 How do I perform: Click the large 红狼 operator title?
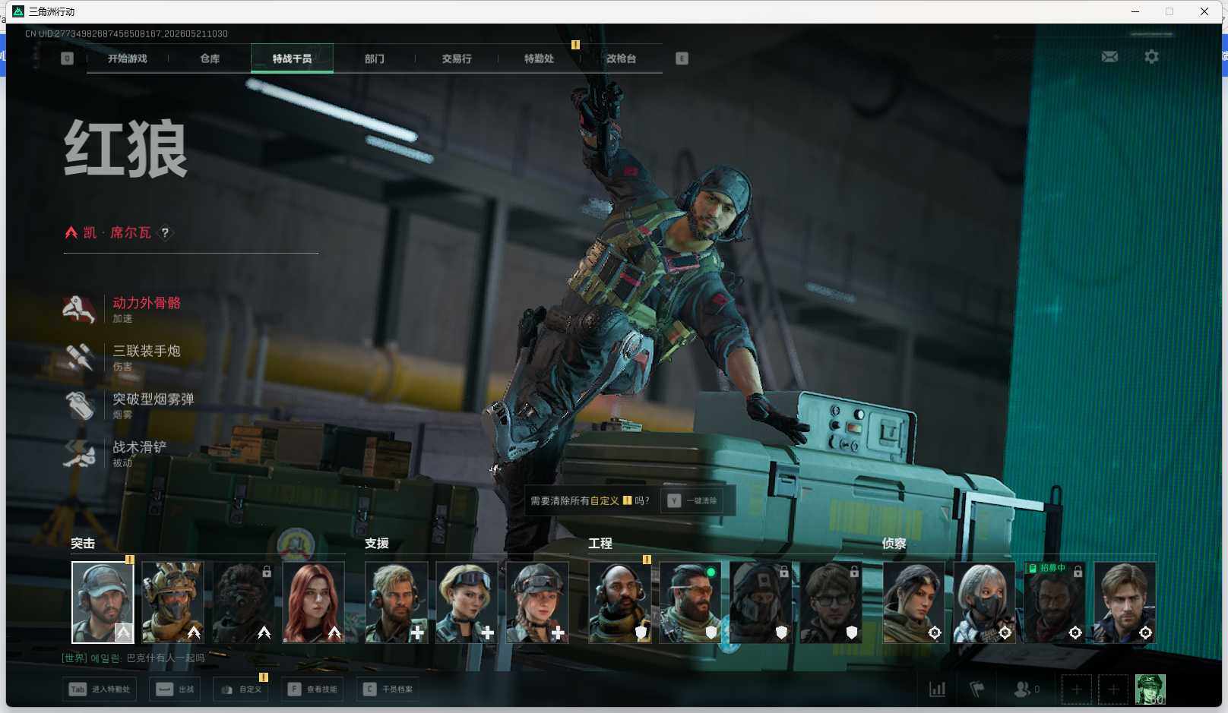(x=125, y=149)
